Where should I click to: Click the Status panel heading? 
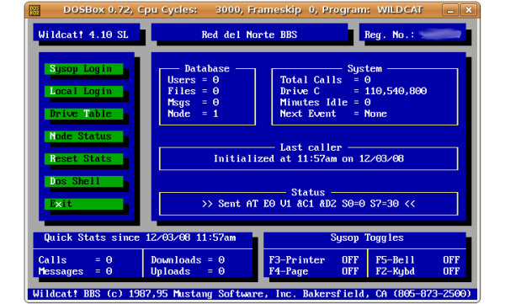[308, 193]
